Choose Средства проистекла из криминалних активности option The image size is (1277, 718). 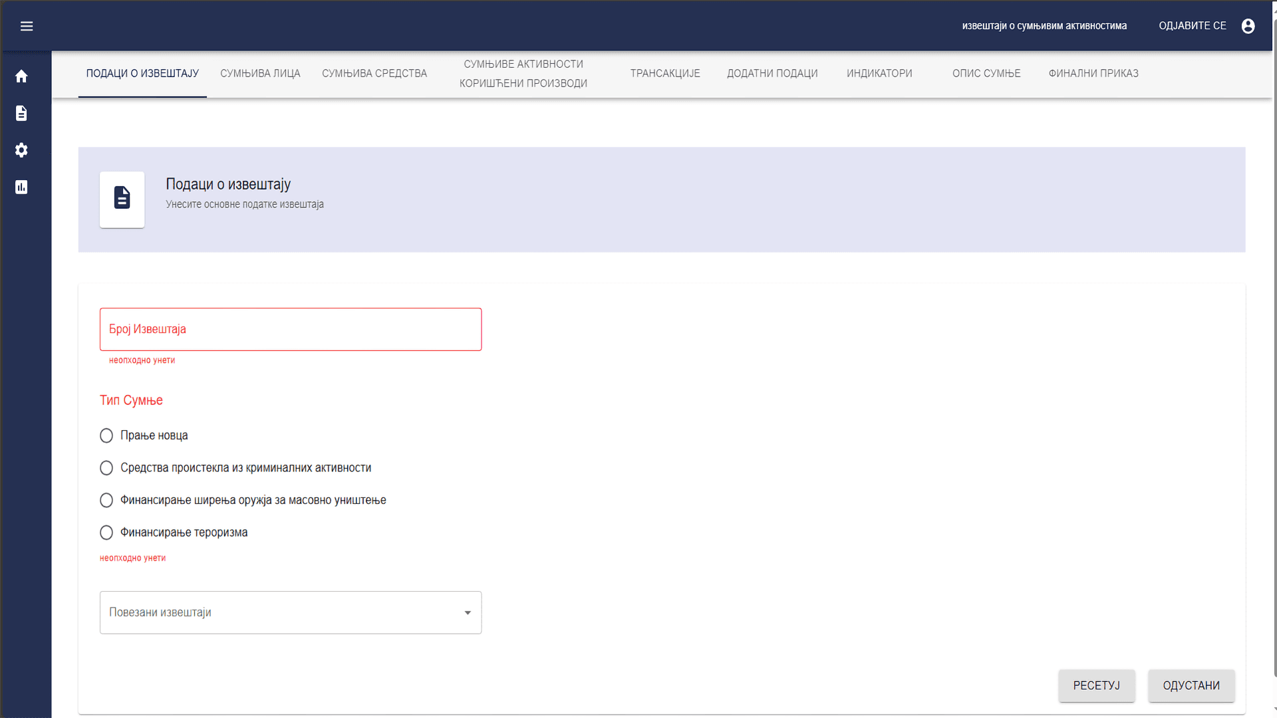[x=106, y=468]
